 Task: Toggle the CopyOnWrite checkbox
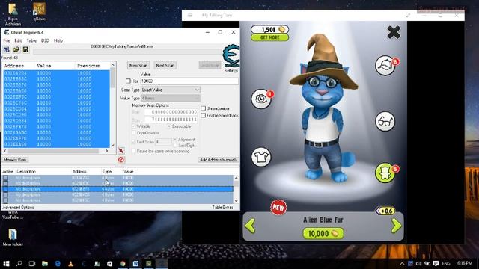[133, 133]
